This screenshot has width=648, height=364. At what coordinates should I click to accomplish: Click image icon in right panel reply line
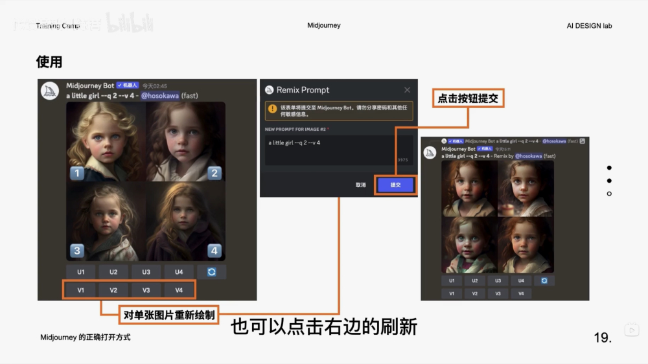point(583,141)
